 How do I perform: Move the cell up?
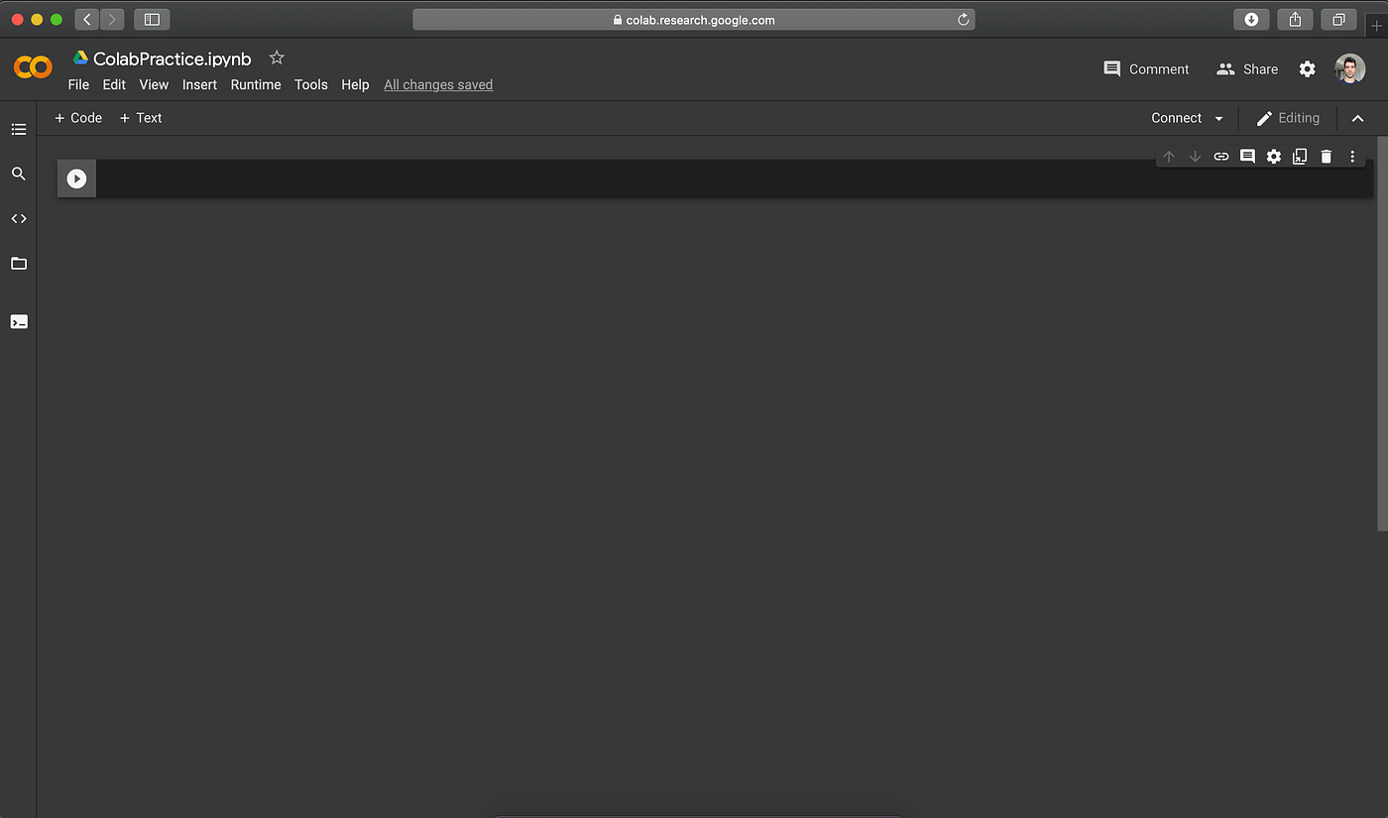pyautogui.click(x=1169, y=156)
